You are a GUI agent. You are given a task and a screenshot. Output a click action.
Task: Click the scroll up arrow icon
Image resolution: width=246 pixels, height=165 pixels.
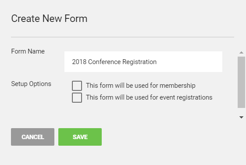(x=241, y=53)
